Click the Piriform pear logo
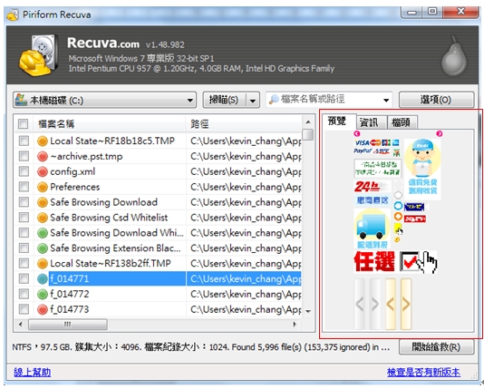 coord(454,57)
